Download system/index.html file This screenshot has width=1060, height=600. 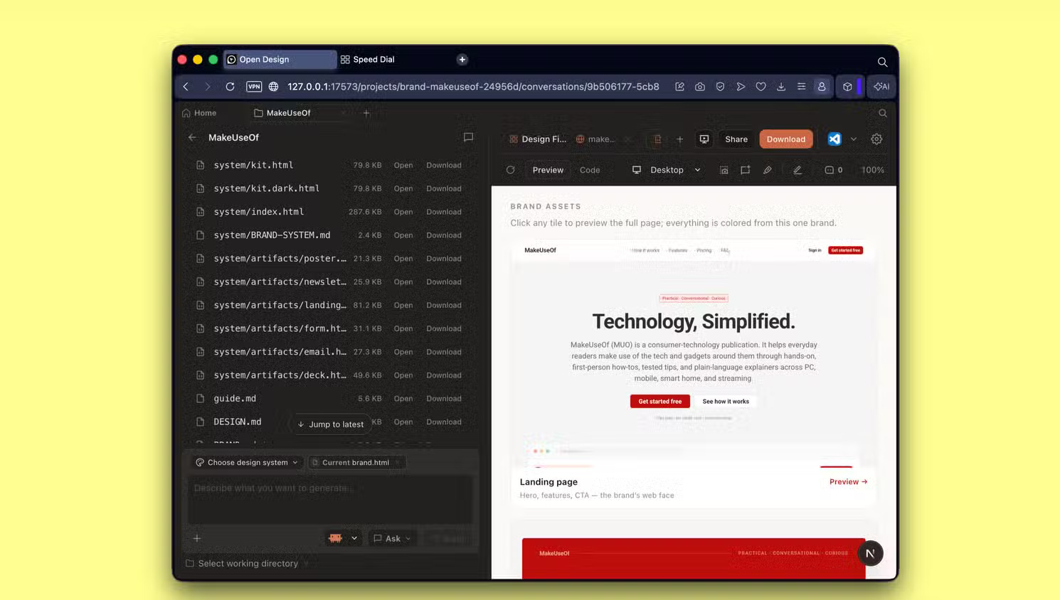click(444, 212)
